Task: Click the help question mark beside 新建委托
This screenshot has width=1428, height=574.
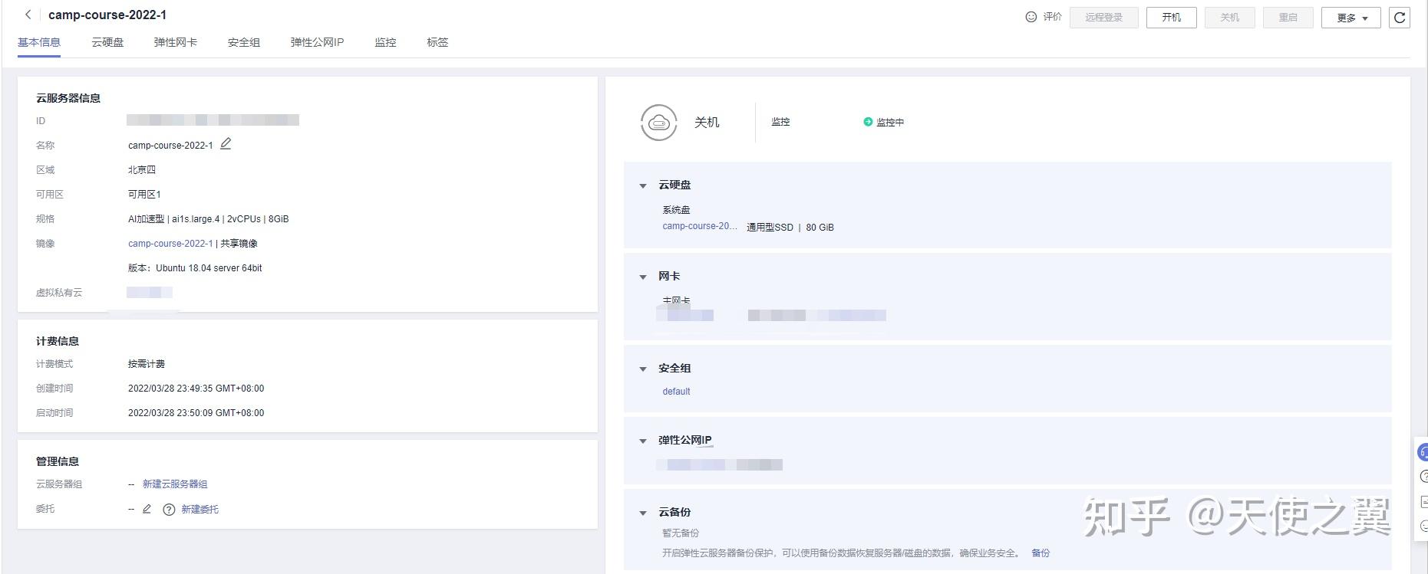Action: pyautogui.click(x=169, y=510)
